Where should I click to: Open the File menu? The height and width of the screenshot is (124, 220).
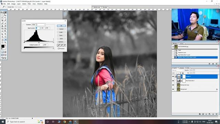[x=4, y=4]
